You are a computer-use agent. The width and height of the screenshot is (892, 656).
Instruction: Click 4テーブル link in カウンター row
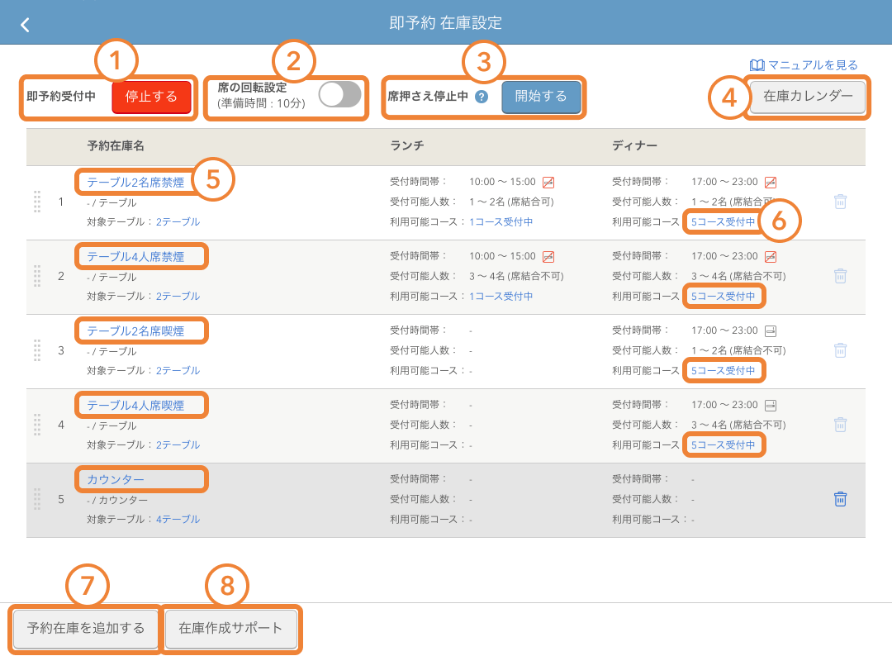coord(178,520)
